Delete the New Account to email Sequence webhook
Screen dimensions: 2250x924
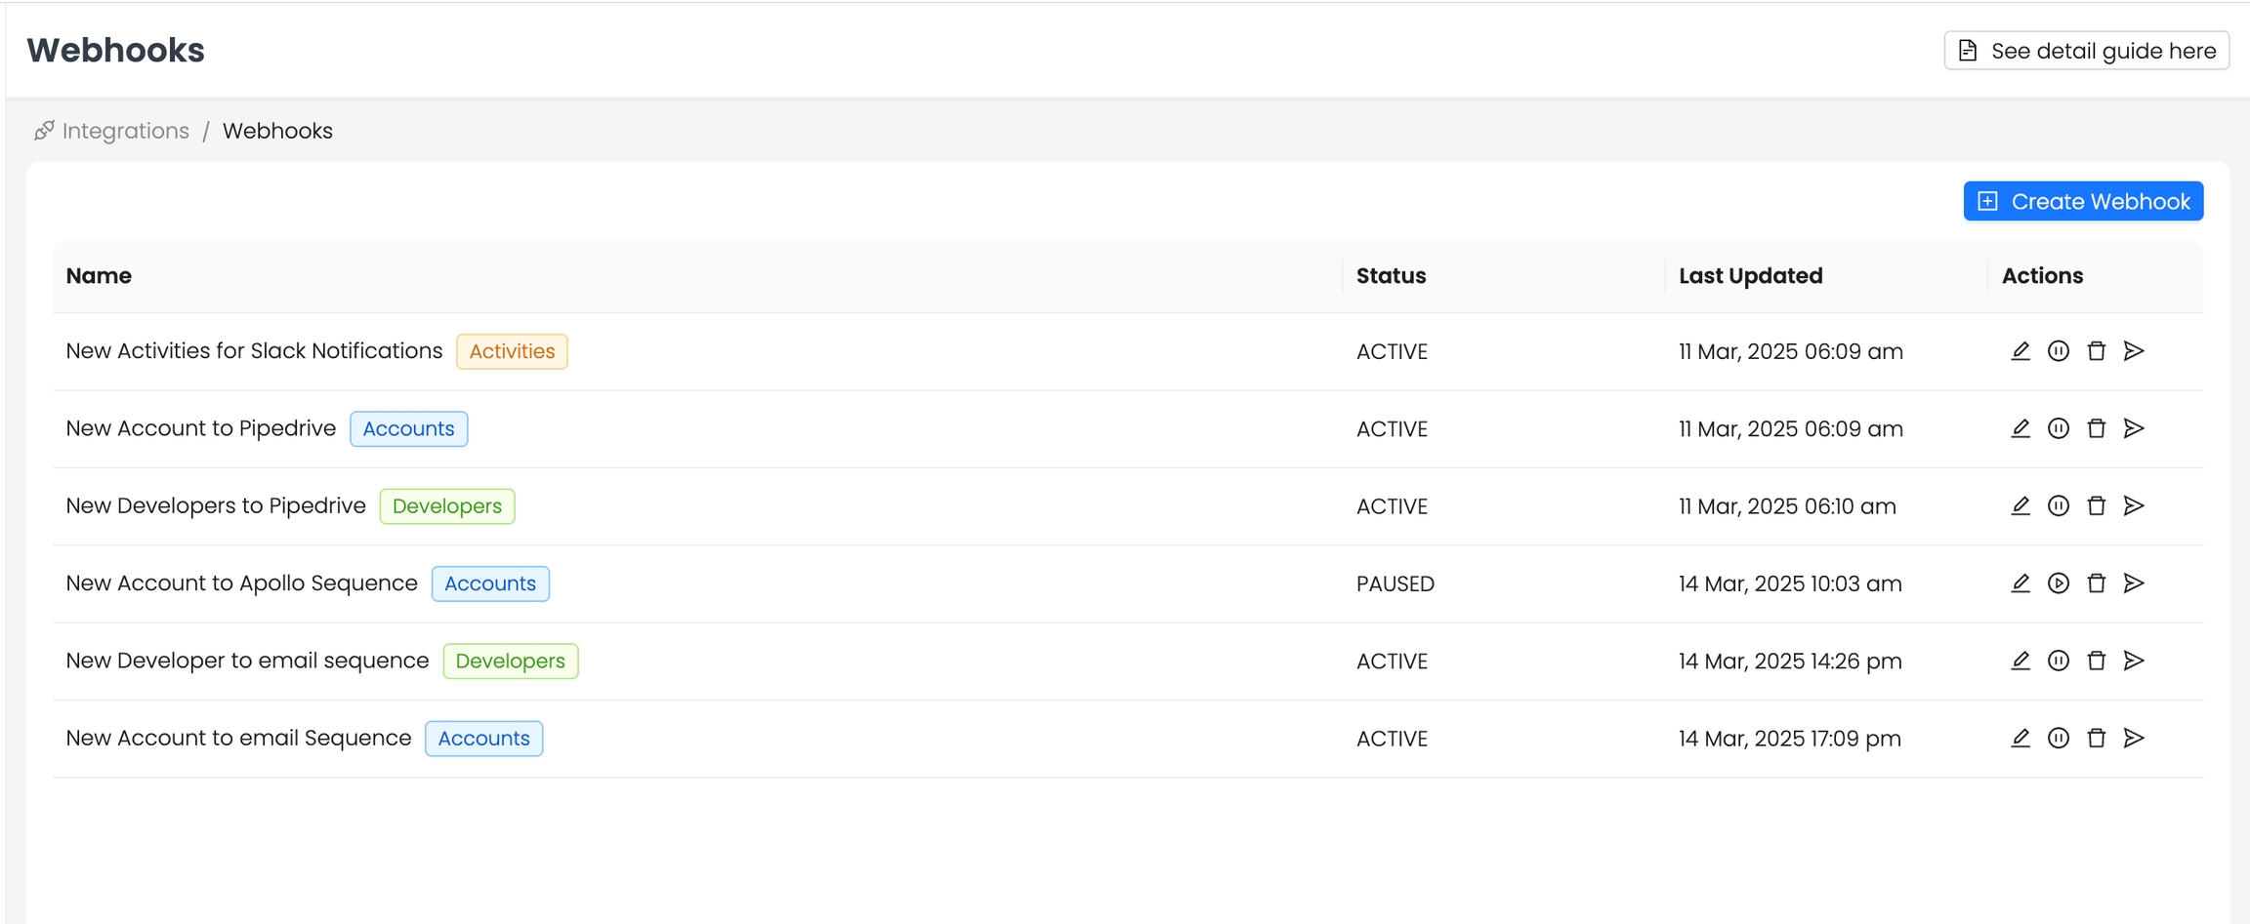pos(2097,738)
